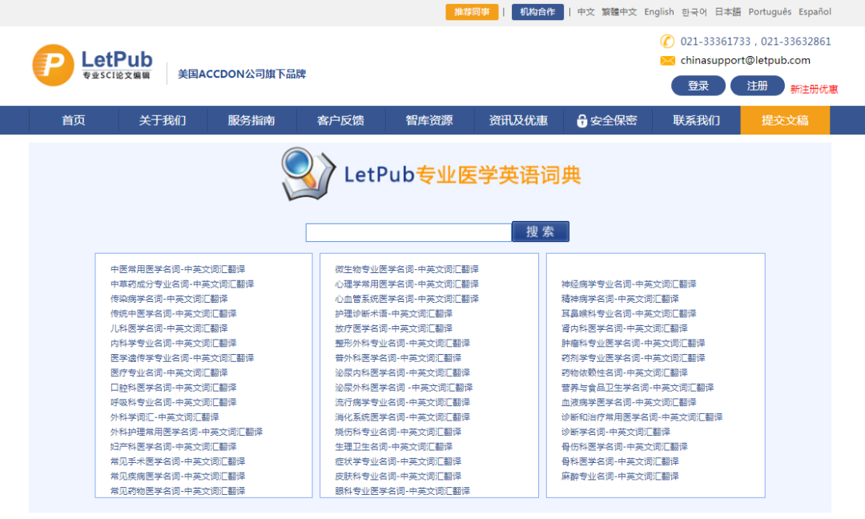Open 整形外科专业名词 vocabulary link
Screen dimensions: 865x519
click(402, 343)
